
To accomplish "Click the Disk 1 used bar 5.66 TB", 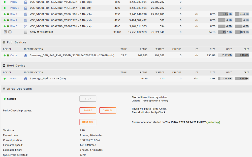I will 225,14.
